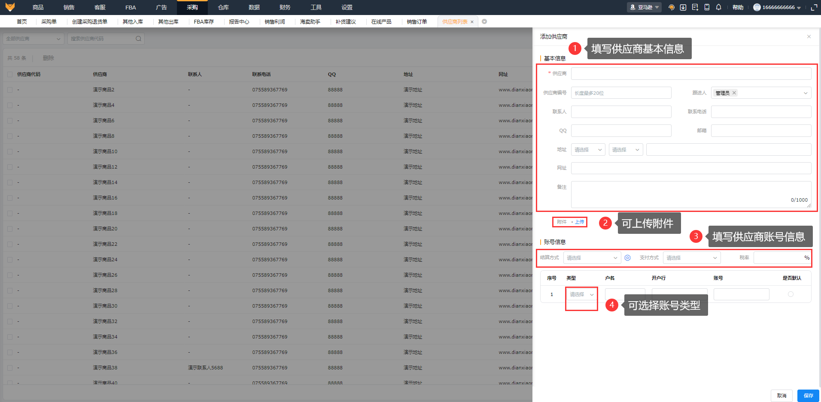Click the 演示联系人5688 cell
Screen dimensions: 821x402
205,368
